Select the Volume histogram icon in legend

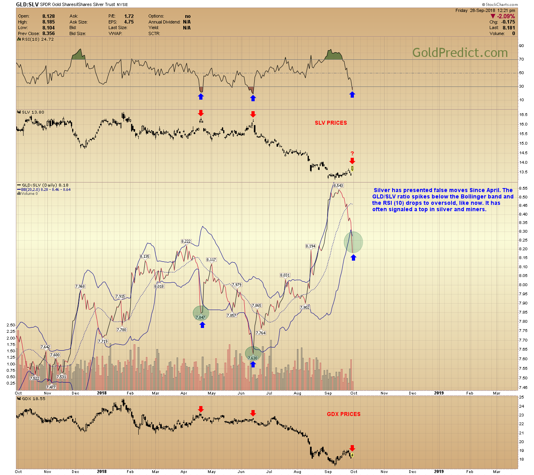tap(18, 193)
